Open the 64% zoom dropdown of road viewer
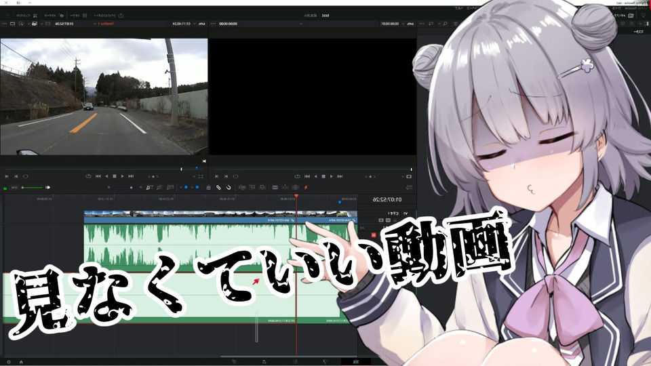Viewport: 651px width, 366px height. pyautogui.click(x=195, y=24)
